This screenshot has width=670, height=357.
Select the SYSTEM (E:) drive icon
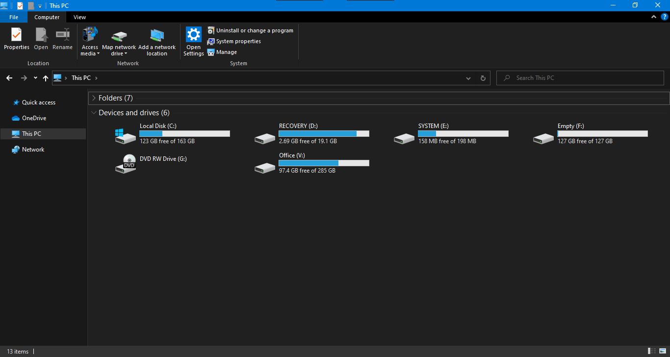tap(404, 139)
